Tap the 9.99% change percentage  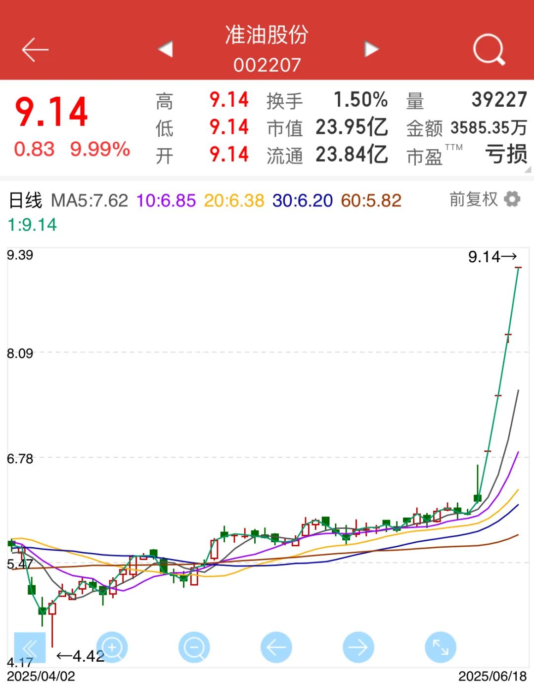pyautogui.click(x=100, y=149)
